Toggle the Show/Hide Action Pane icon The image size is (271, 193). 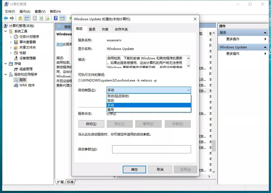[x=62, y=18]
